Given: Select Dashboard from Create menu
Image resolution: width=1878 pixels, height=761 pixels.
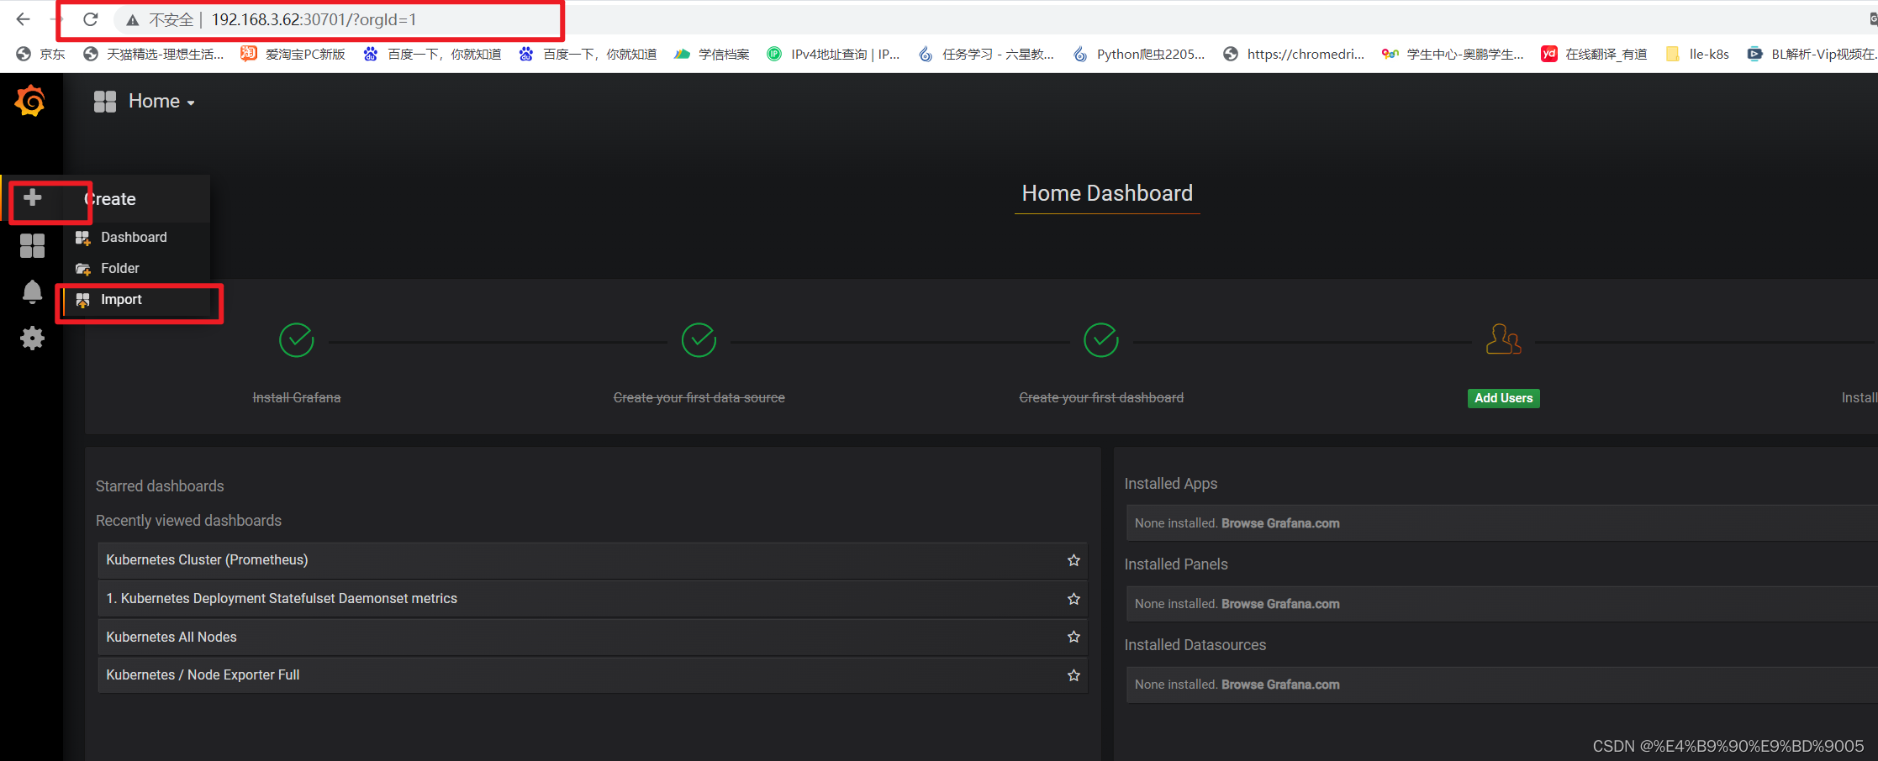Looking at the screenshot, I should pyautogui.click(x=135, y=237).
